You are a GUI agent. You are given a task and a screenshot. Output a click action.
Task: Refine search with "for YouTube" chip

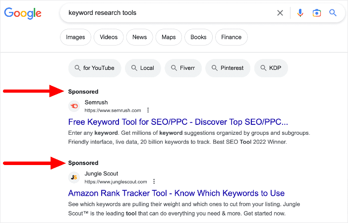[x=94, y=68]
